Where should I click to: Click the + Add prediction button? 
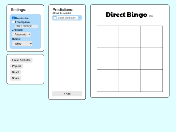[x=67, y=94]
